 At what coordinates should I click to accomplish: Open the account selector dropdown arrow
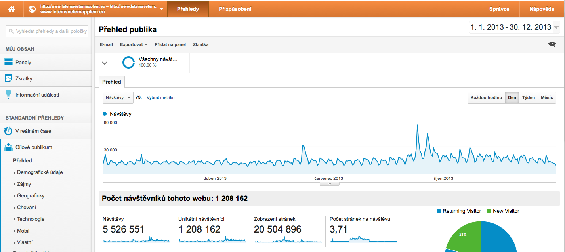(162, 9)
